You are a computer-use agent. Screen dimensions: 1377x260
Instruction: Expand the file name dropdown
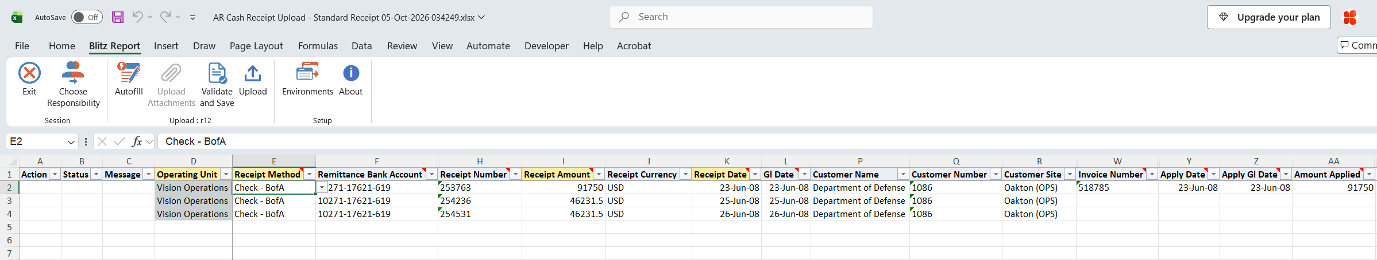[x=481, y=17]
